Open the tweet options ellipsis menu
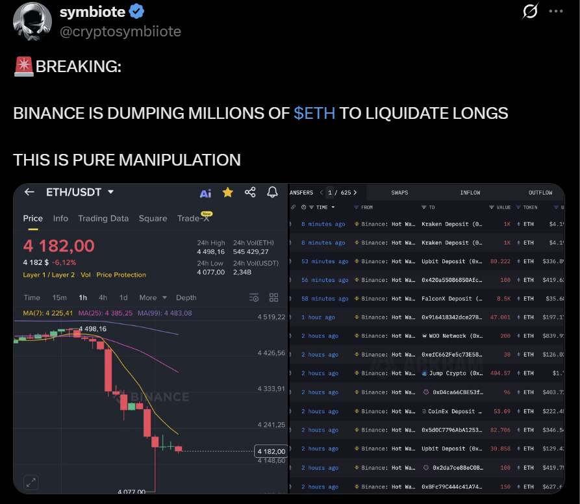The height and width of the screenshot is (504, 580). (555, 10)
